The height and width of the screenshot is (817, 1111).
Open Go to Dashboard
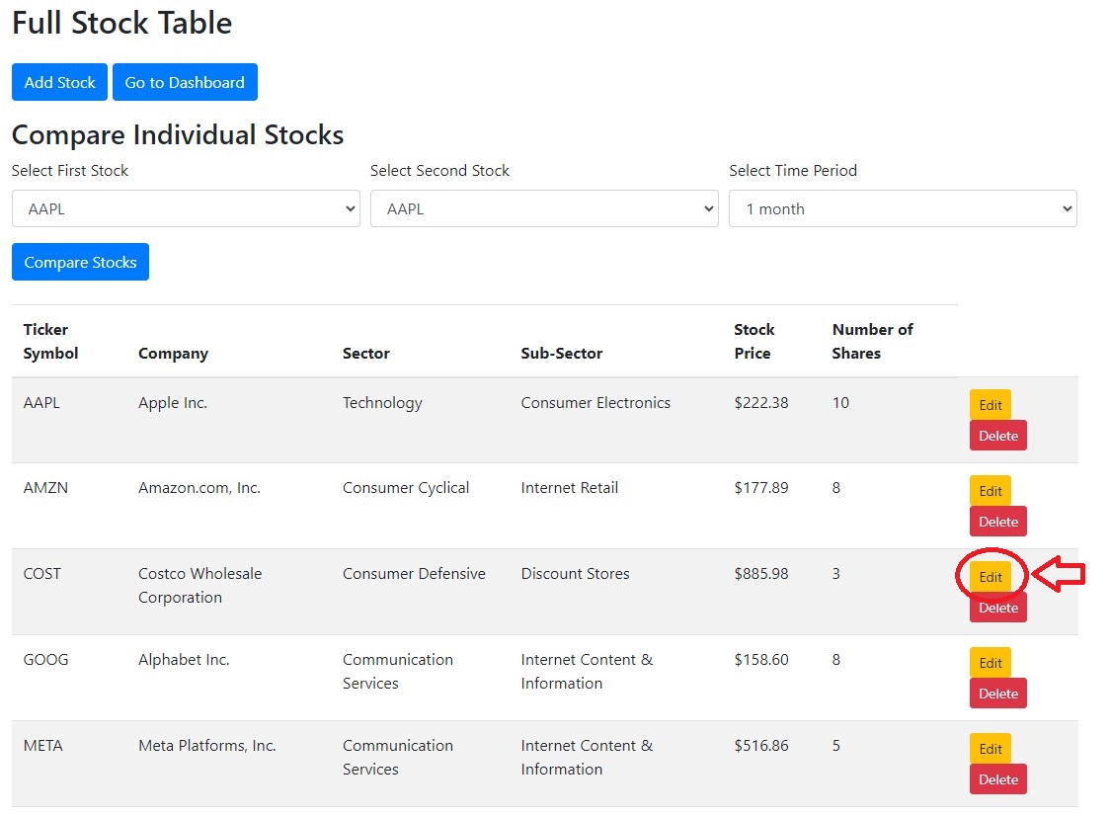(x=185, y=82)
